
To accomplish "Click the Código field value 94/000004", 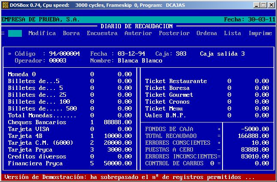I will pos(64,54).
